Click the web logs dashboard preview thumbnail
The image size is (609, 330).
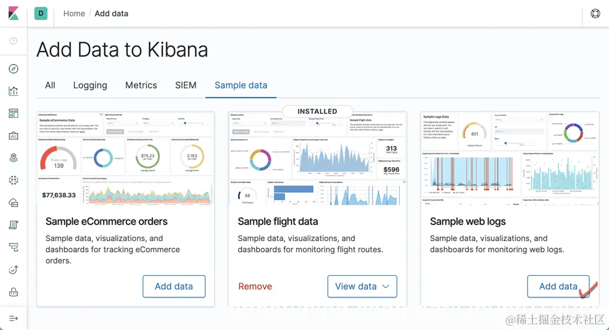509,158
